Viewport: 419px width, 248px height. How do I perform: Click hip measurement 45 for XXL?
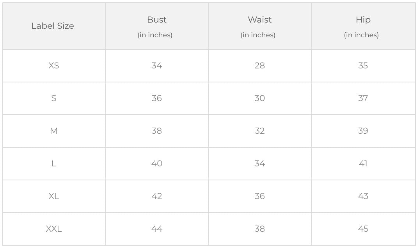click(363, 229)
